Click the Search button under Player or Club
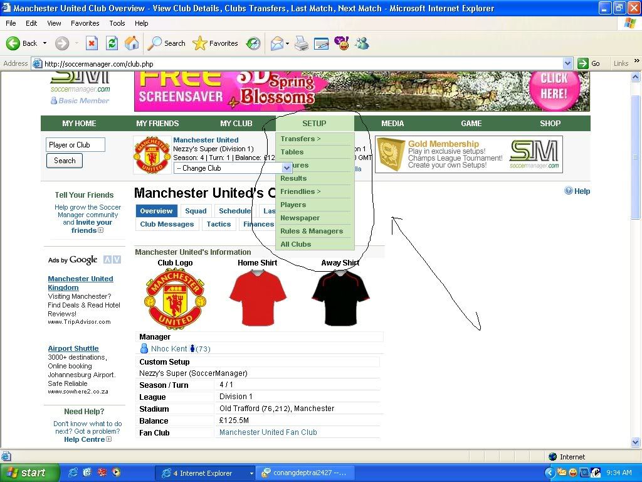 pyautogui.click(x=65, y=161)
